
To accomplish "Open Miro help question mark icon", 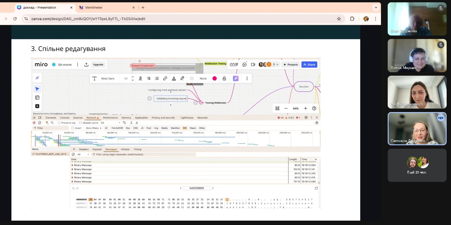I will [x=314, y=108].
